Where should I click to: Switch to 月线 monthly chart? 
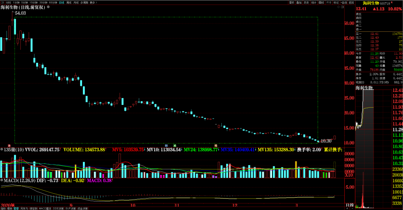[76, 3]
